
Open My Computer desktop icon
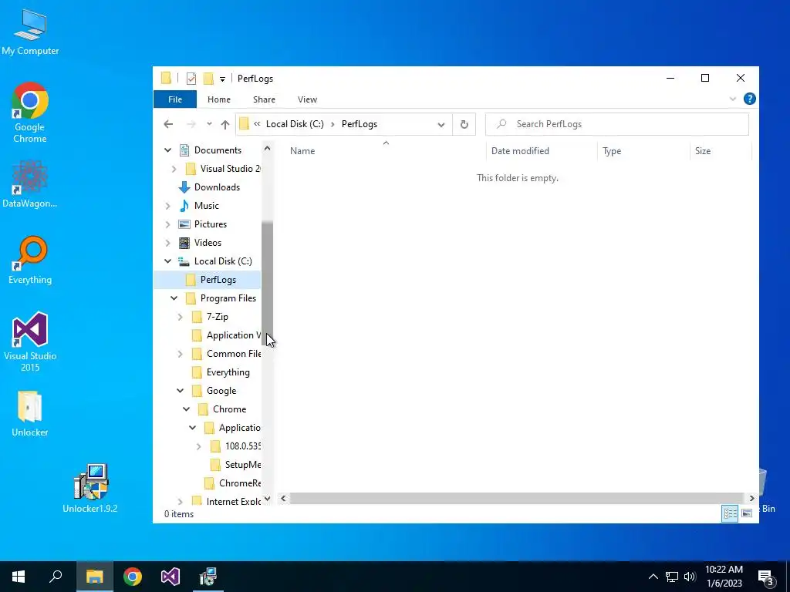point(30,32)
